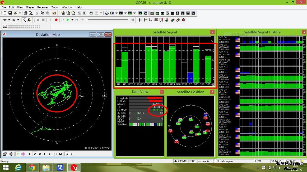307x172 pixels.
Task: Open the Statistic view sigma icon
Action: [91, 13]
